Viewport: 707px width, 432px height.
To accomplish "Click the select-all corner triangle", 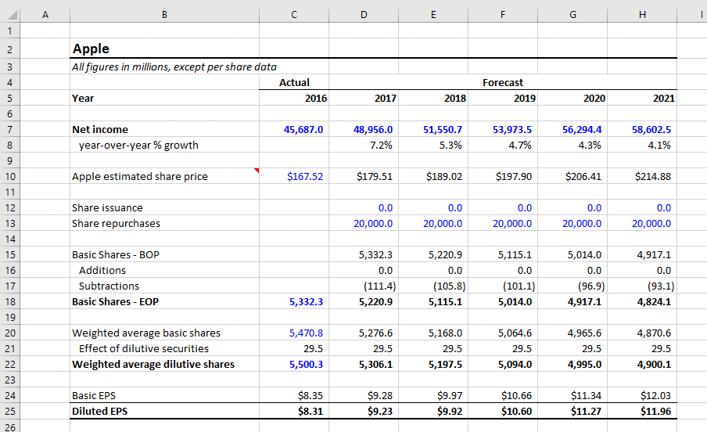I will pyautogui.click(x=13, y=16).
